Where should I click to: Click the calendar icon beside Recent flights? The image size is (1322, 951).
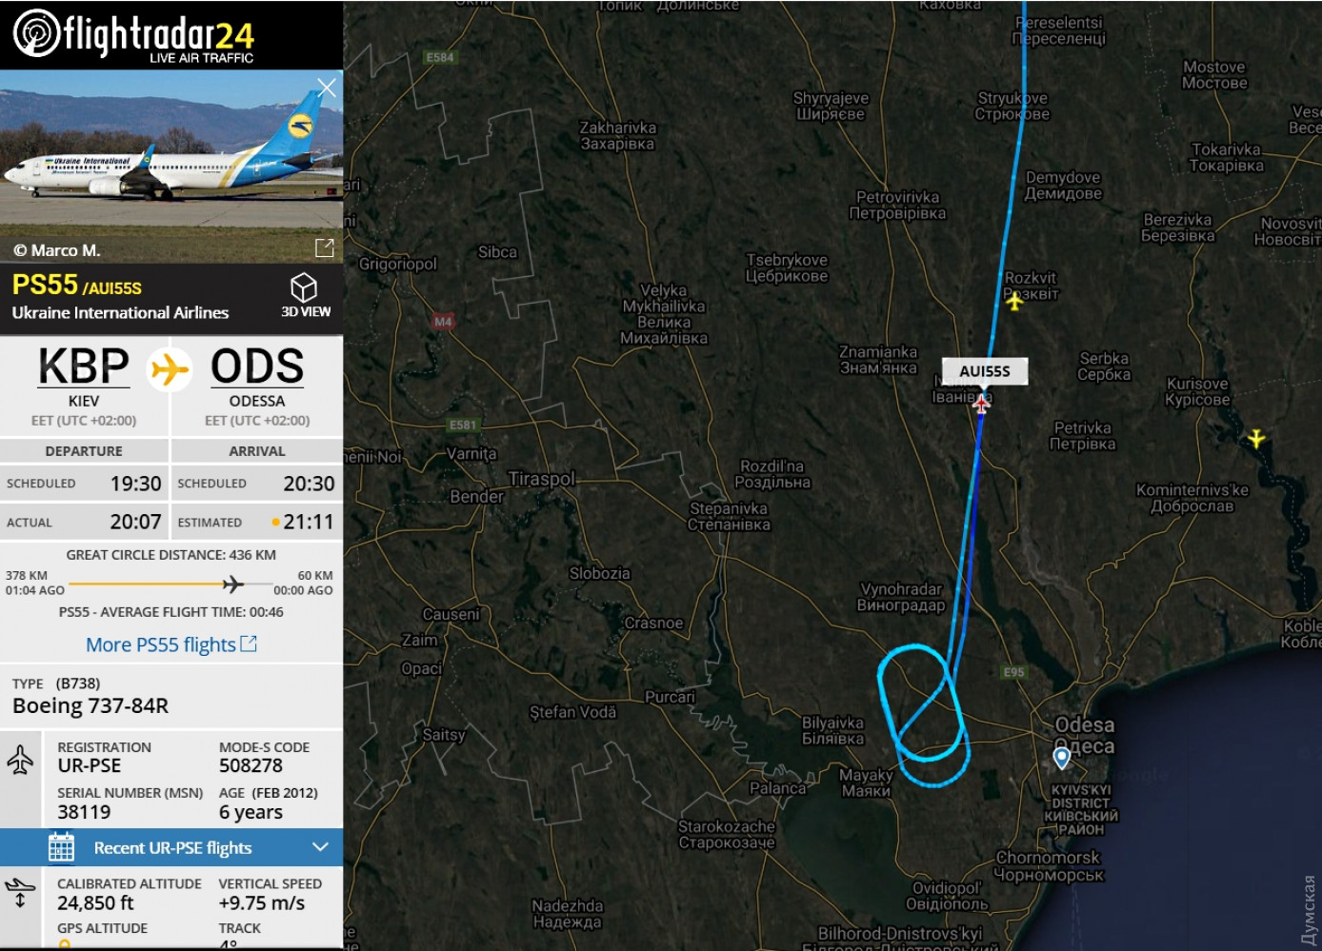tap(61, 847)
